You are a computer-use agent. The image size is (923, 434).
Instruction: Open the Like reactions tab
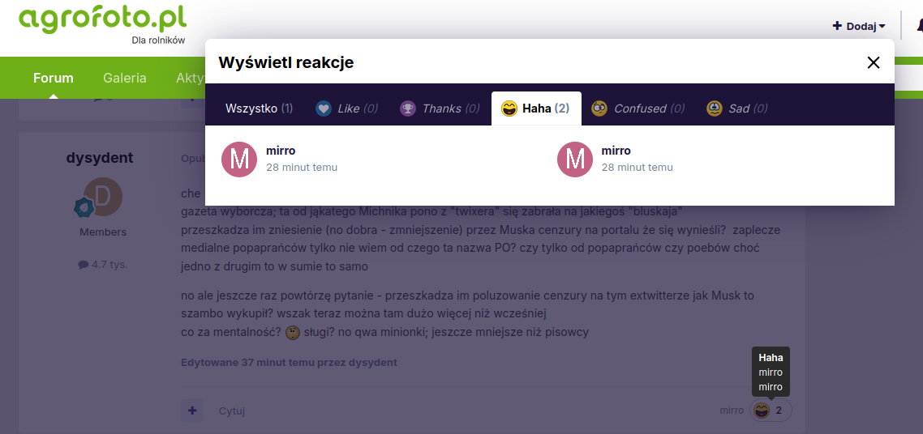(x=346, y=108)
